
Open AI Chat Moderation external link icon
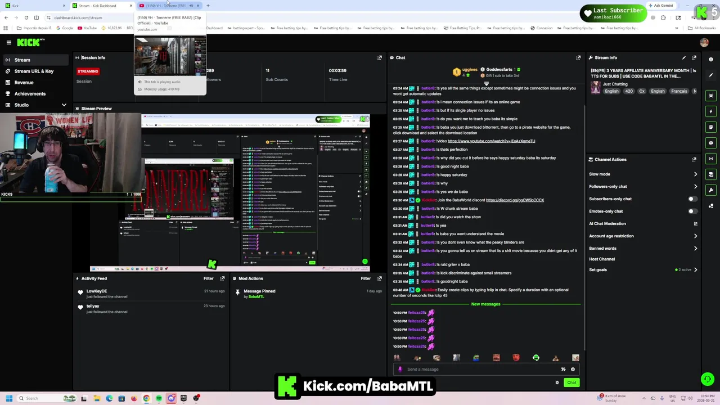point(696,224)
